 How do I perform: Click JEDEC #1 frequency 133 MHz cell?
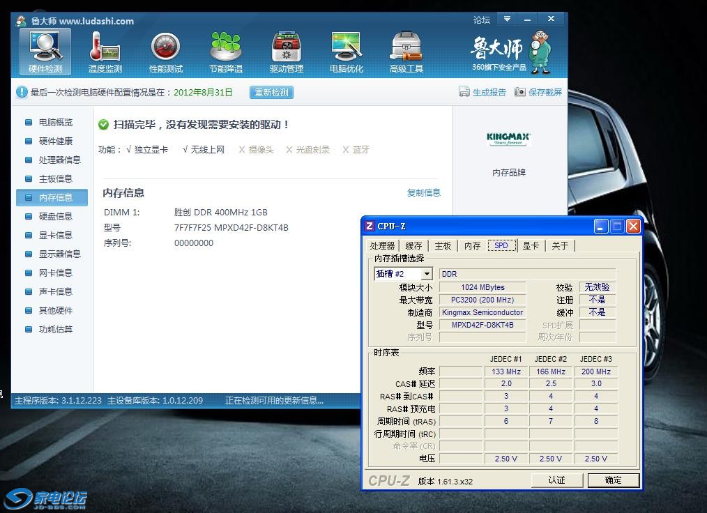click(506, 372)
